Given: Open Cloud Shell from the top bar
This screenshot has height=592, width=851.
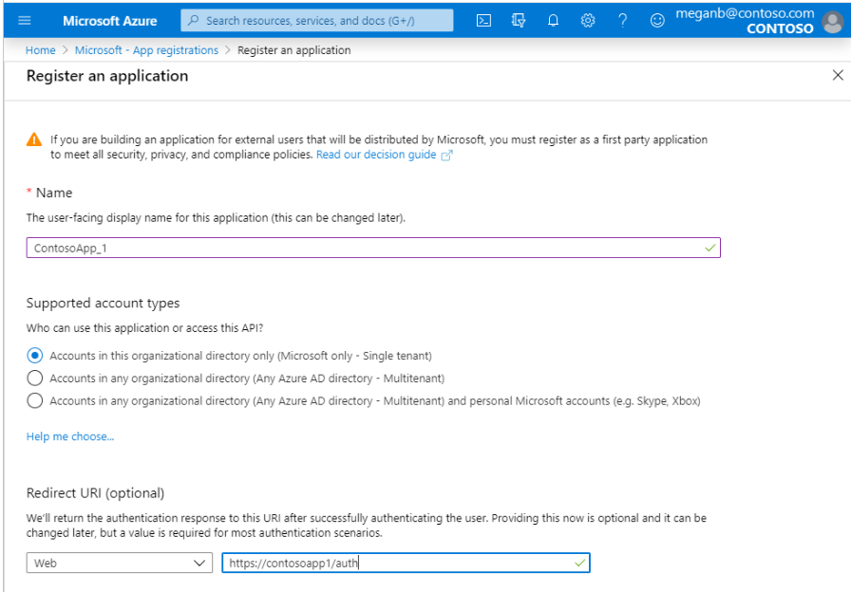Looking at the screenshot, I should coord(483,21).
